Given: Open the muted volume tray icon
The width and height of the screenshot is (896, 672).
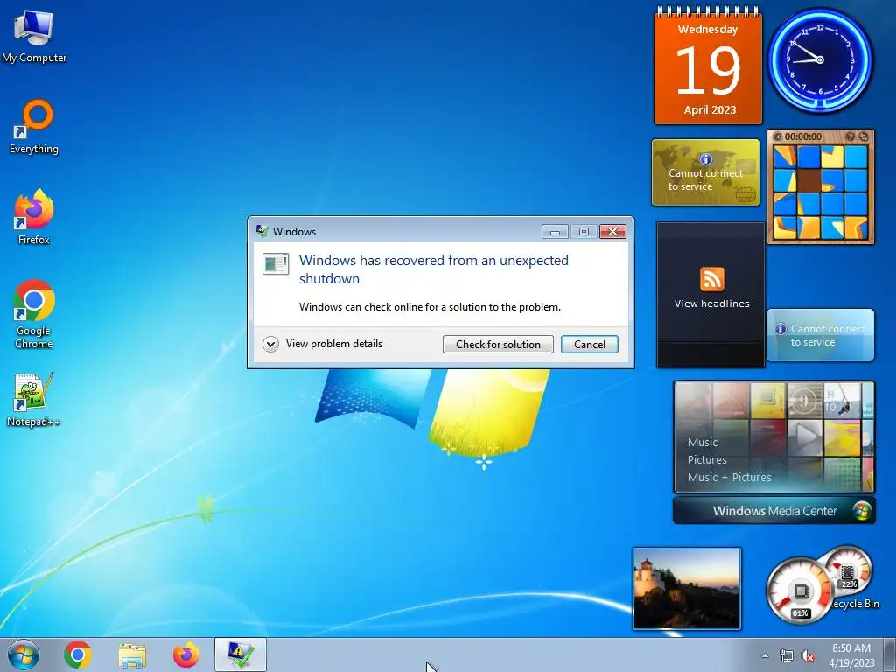Looking at the screenshot, I should coord(808,655).
